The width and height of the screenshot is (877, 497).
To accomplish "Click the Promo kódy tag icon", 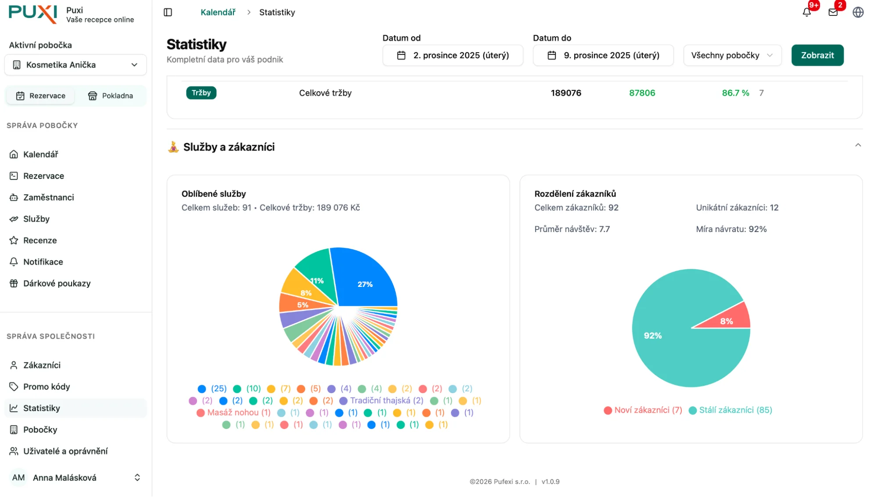I will [x=14, y=386].
